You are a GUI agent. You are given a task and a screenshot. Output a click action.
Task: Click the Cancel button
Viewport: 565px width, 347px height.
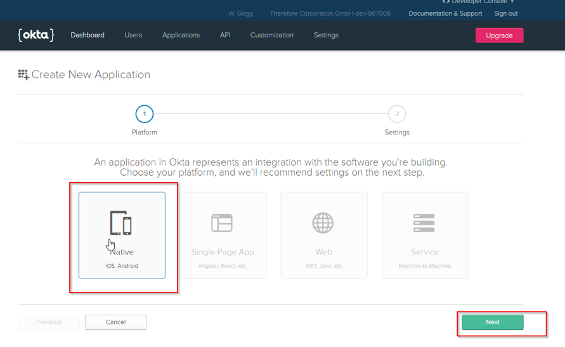tap(115, 322)
